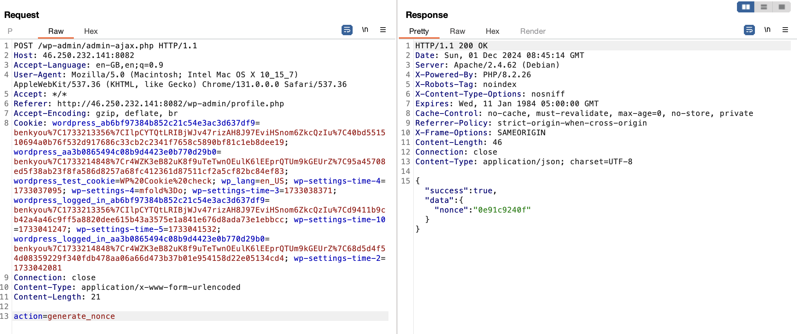Switch to the Render tab in Response

pos(533,31)
